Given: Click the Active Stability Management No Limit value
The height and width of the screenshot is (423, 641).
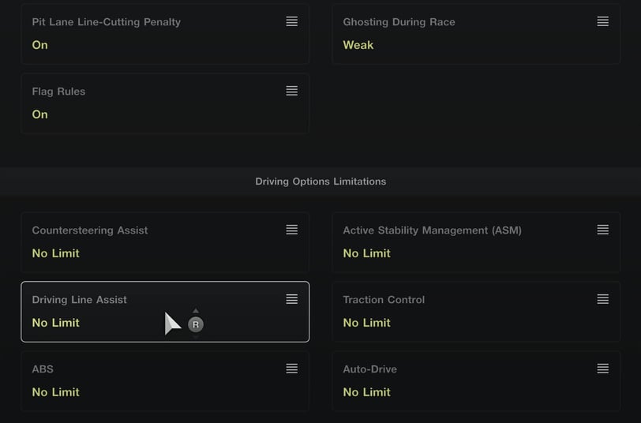Looking at the screenshot, I should coord(367,253).
